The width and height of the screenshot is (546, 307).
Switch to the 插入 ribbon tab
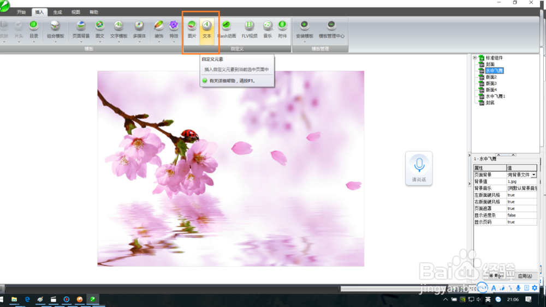39,12
